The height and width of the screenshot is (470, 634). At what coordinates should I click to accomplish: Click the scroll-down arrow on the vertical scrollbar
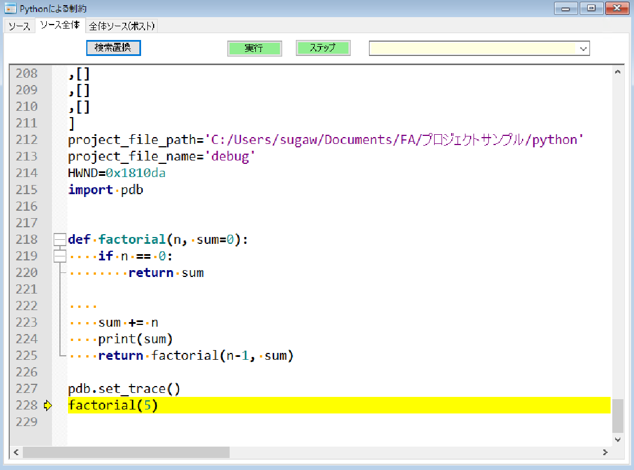617,439
